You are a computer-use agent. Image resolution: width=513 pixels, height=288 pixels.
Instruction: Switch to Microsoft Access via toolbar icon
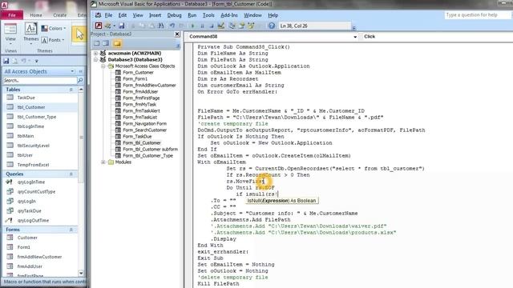tap(99, 26)
